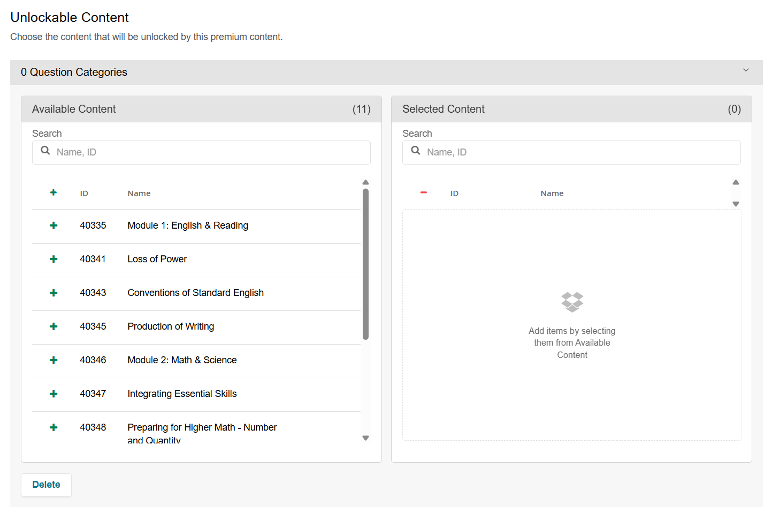Add Preparing for Higher Math item
Screen dimensions: 772x507
click(53, 427)
